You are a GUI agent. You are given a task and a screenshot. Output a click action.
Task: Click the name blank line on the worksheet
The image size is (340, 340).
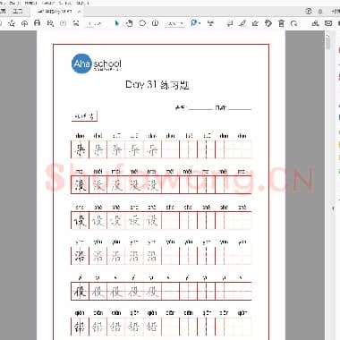tap(200, 108)
